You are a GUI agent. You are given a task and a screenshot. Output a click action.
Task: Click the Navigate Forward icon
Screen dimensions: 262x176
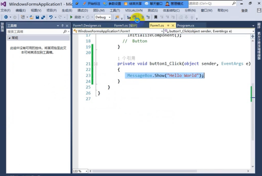pos(15,17)
